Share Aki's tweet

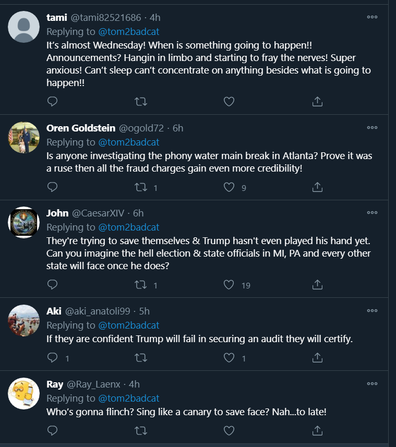(317, 358)
